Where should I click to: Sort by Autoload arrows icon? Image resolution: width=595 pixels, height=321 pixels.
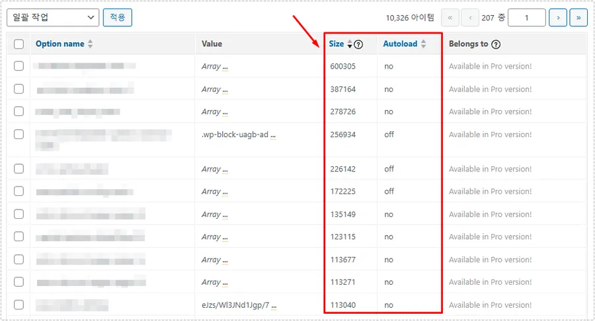tap(423, 44)
